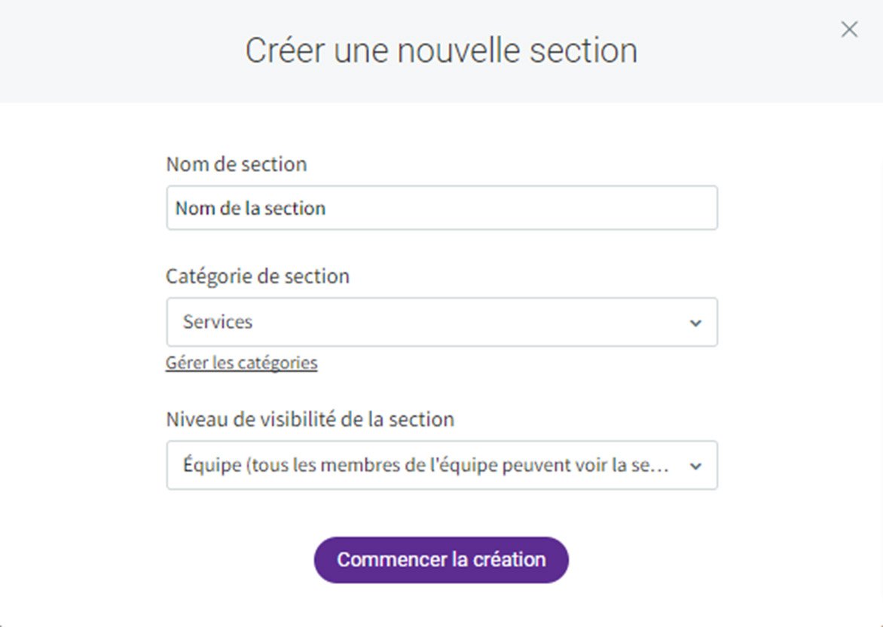Click the "Nom de la section" placeholder text
Image resolution: width=883 pixels, height=627 pixels.
250,209
